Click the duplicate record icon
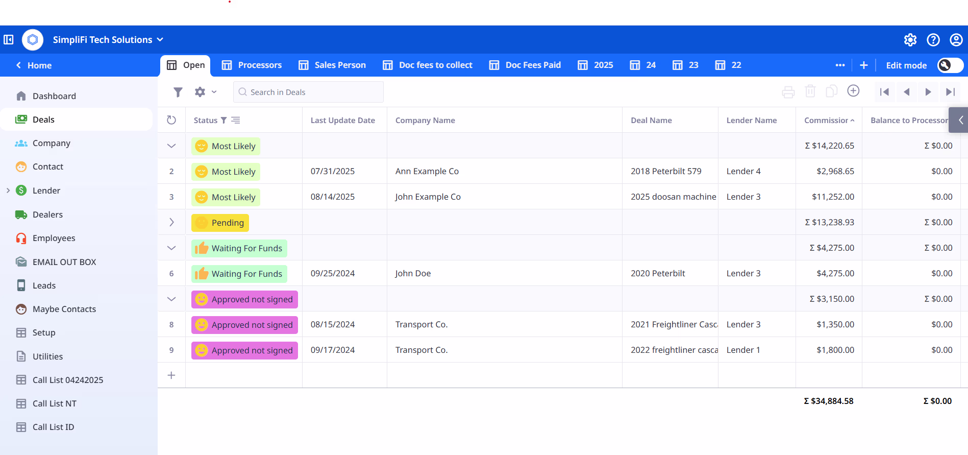 click(x=832, y=91)
